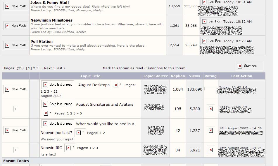Jump to the Last page of topics
Image resolution: width=278 pixels, height=166 pixels.
pyautogui.click(x=59, y=68)
